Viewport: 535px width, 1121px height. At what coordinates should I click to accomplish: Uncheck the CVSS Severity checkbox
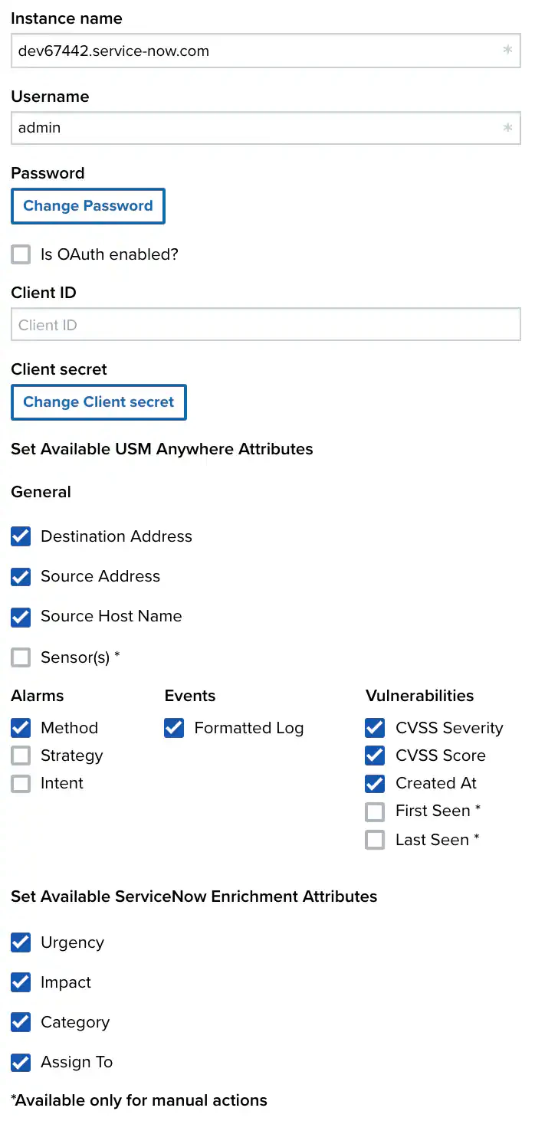(375, 728)
